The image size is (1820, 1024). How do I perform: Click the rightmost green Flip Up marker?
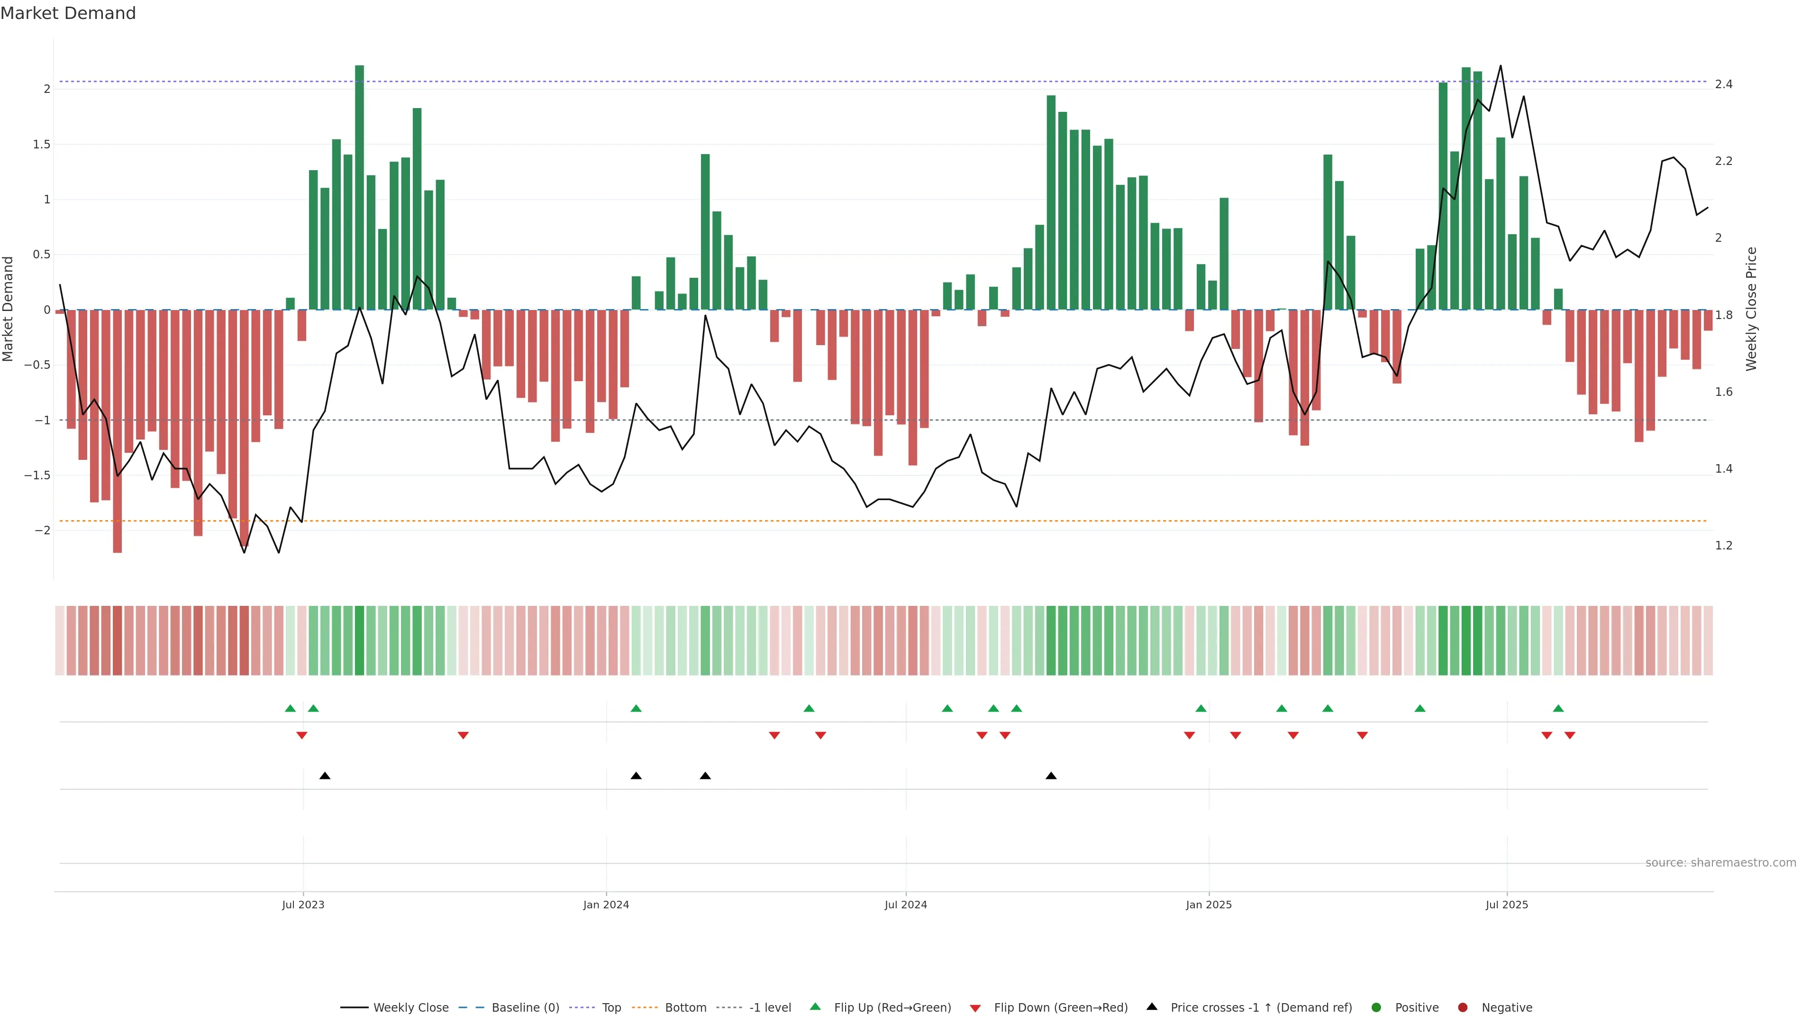tap(1558, 708)
